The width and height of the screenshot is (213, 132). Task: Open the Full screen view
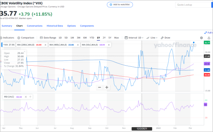point(209,33)
